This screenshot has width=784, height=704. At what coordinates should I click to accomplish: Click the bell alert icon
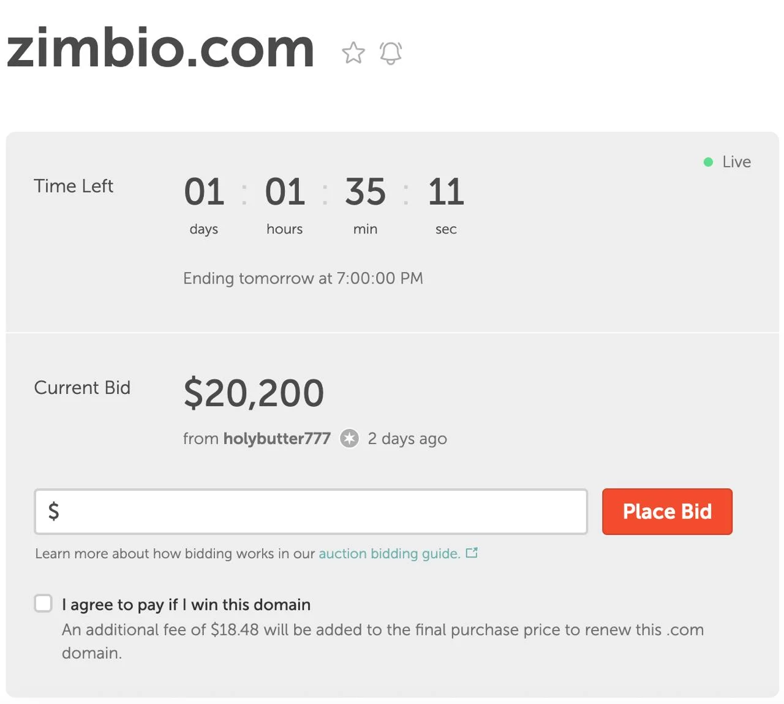tap(391, 53)
